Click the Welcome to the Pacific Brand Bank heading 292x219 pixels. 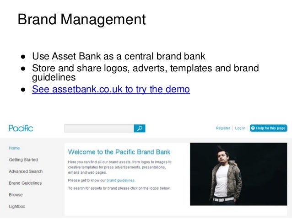(119, 152)
